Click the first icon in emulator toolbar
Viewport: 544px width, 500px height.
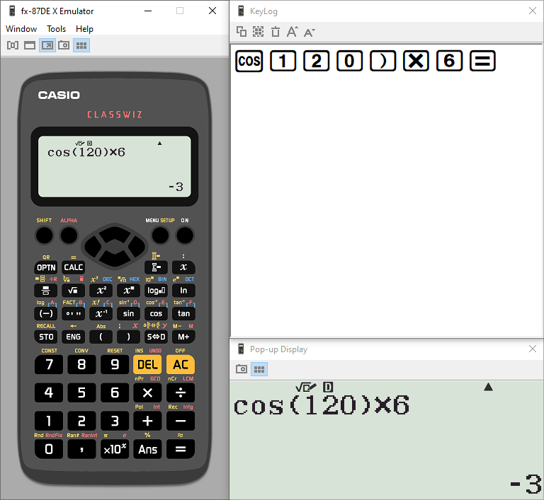tap(13, 45)
